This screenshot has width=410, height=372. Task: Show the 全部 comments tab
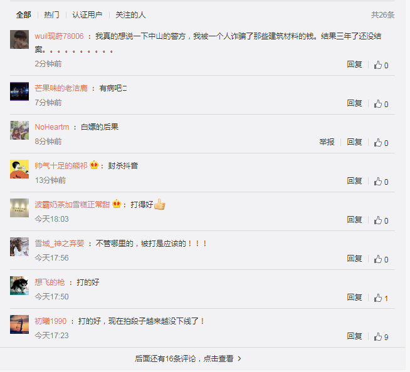pyautogui.click(x=24, y=15)
